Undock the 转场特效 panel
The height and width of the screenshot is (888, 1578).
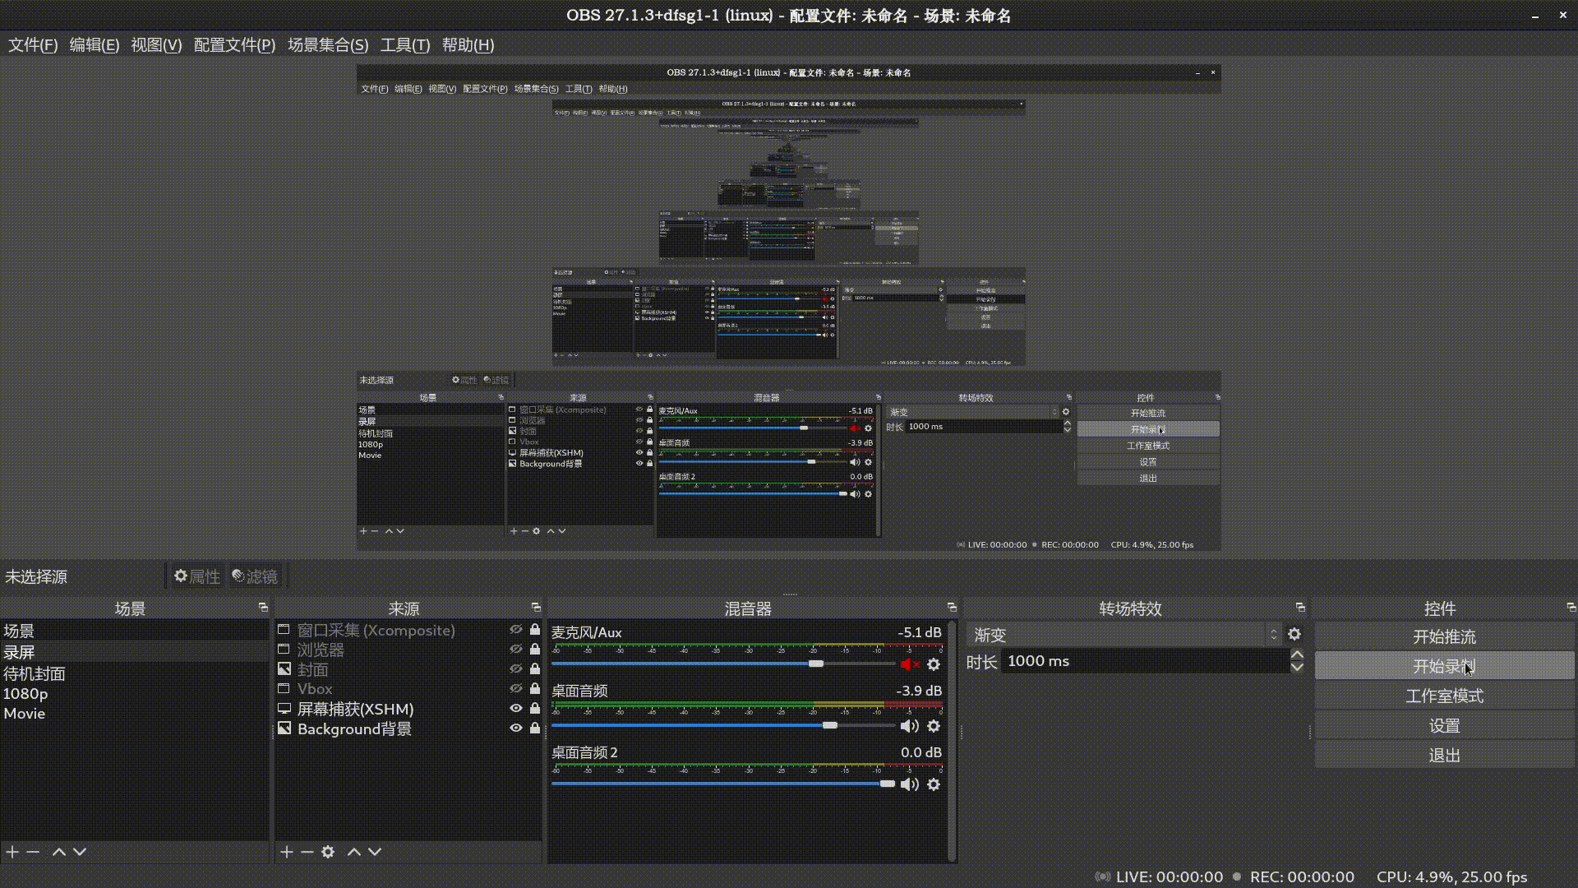pyautogui.click(x=1300, y=608)
